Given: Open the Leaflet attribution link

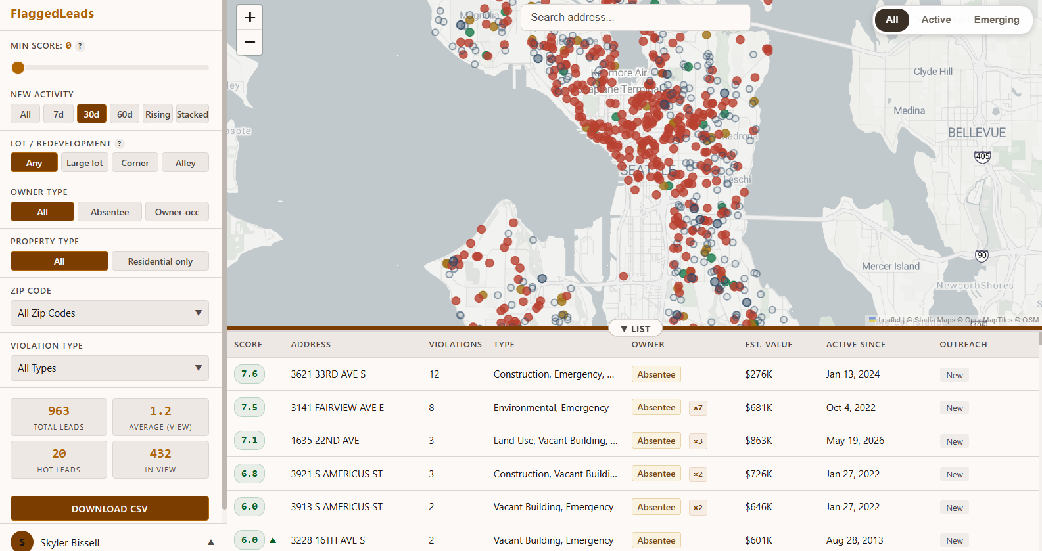Looking at the screenshot, I should 886,320.
